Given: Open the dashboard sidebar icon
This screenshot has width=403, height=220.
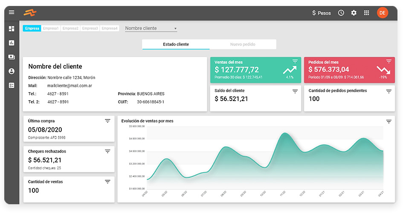Looking at the screenshot, I should tap(12, 29).
